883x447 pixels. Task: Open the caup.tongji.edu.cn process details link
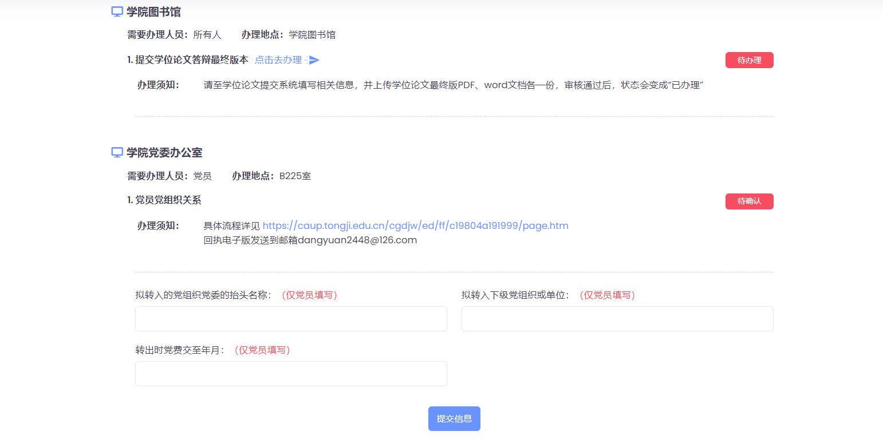(x=415, y=226)
